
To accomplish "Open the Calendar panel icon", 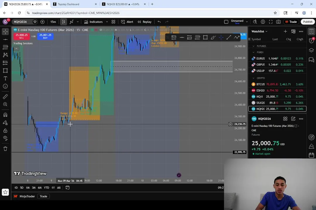I will tap(311, 155).
